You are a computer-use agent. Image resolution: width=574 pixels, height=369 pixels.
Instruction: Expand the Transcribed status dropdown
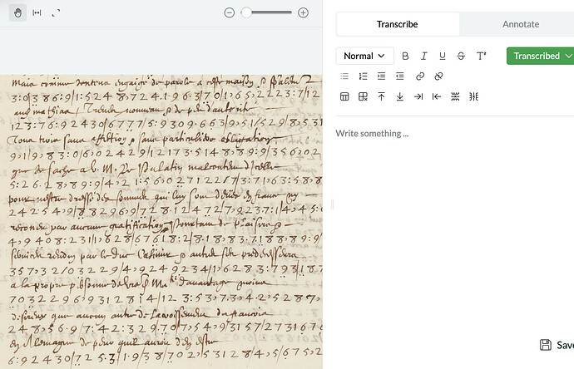pyautogui.click(x=568, y=57)
